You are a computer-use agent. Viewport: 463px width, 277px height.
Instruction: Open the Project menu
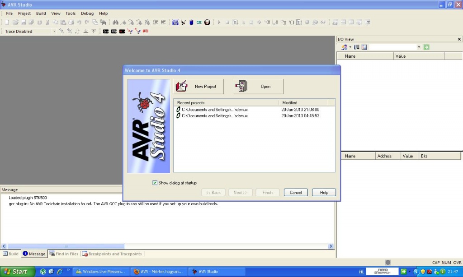24,13
